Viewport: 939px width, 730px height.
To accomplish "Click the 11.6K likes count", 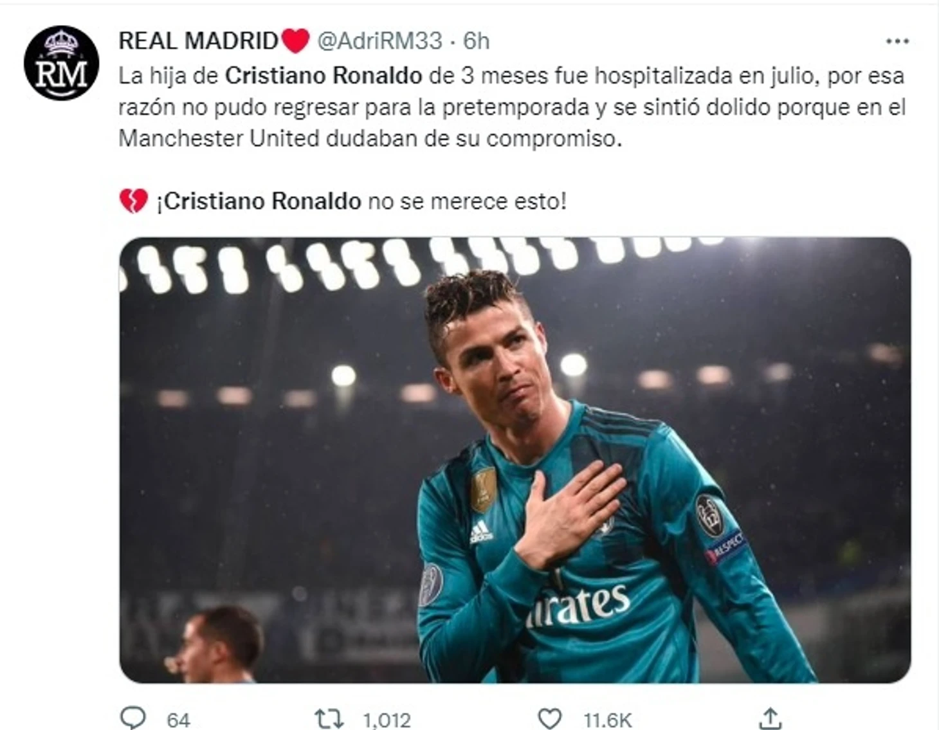I will [608, 720].
